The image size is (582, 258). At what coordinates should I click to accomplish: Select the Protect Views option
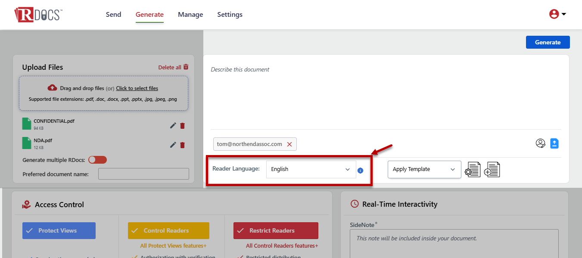click(x=59, y=230)
